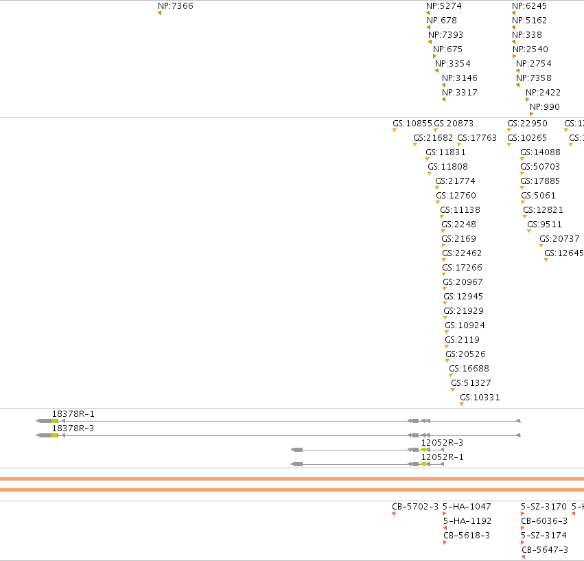The width and height of the screenshot is (584, 561).
Task: Select the GS:9511 insertion label
Action: [x=544, y=225]
